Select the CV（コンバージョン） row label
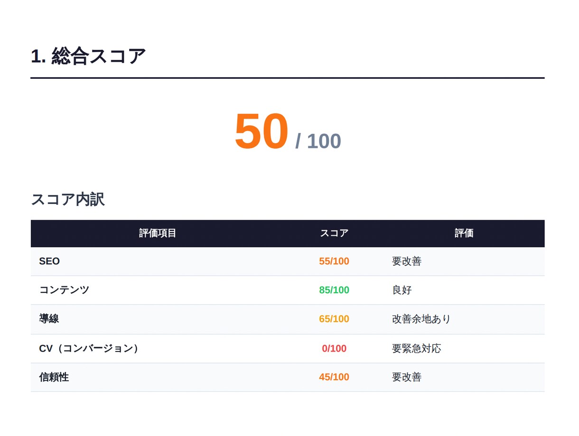This screenshot has height=436, width=579. click(x=89, y=348)
